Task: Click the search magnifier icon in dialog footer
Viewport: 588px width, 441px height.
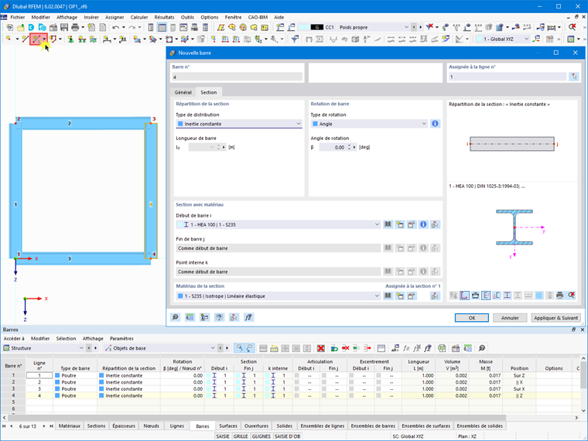Action: click(175, 317)
